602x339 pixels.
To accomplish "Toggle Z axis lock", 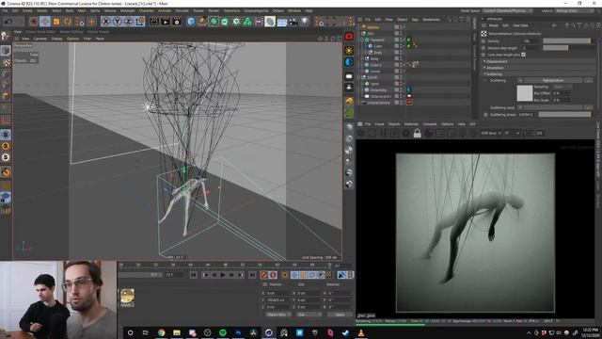I will point(128,22).
